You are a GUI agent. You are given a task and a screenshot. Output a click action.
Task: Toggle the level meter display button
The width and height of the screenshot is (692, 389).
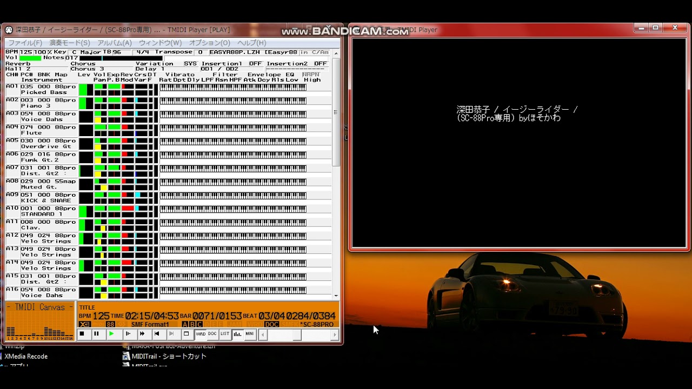click(237, 334)
